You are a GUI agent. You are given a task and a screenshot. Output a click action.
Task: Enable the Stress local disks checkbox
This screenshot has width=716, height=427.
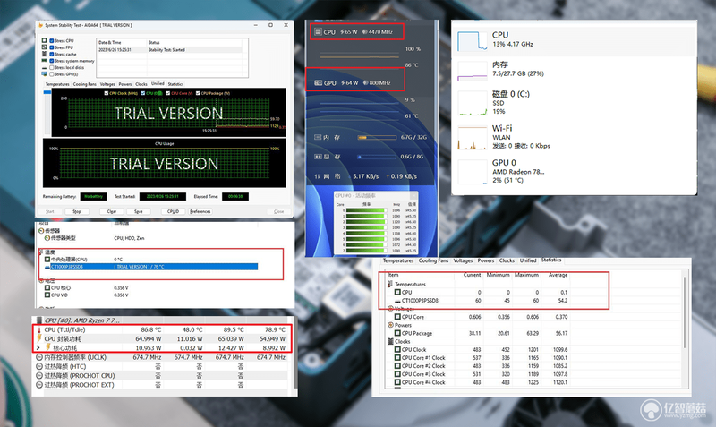click(x=52, y=67)
